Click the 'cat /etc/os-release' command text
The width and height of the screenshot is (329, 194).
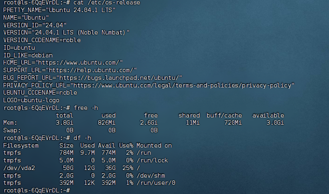pyautogui.click(x=107, y=3)
